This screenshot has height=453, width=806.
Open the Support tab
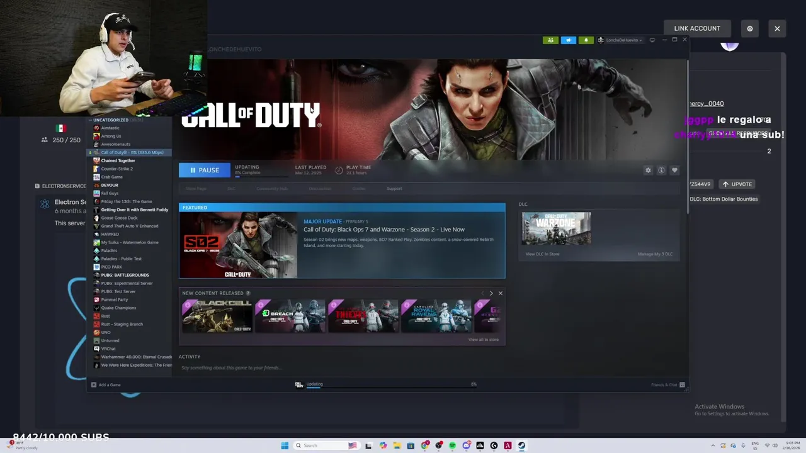pos(394,188)
